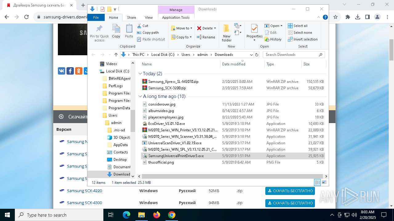This screenshot has height=221, width=394.
Task: Open Edge from the taskbar
Action: 127,215
